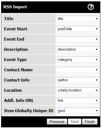The image size is (102, 129).
Task: Expand the Addl. Info URL link dropdown
Action: (x=78, y=100)
